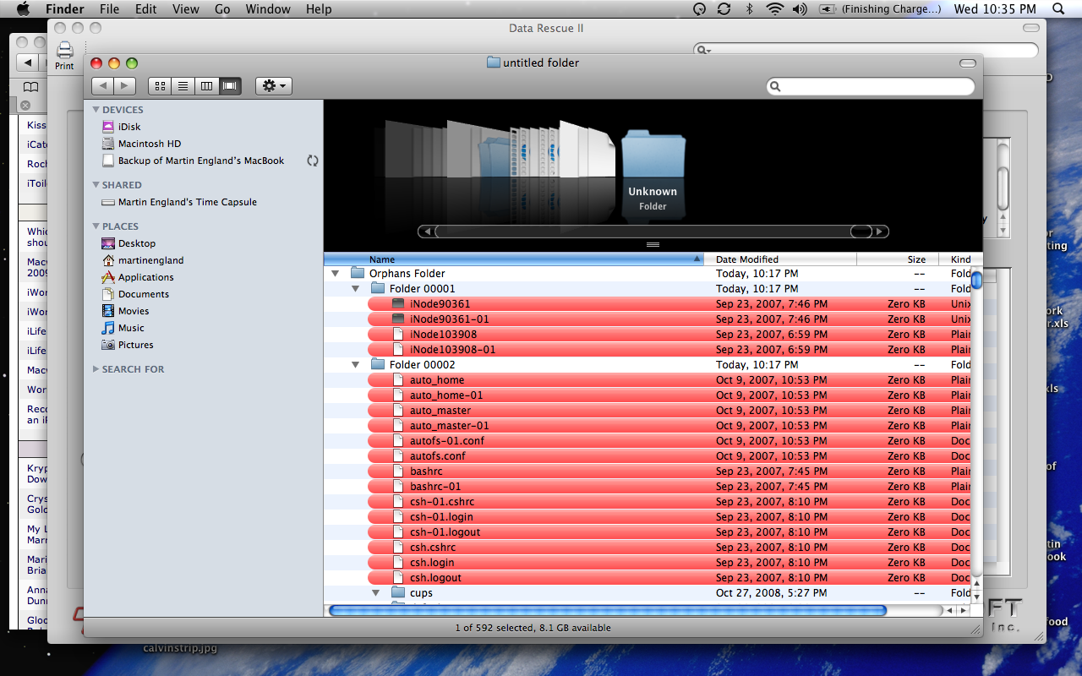Collapse the DEVICES section

pyautogui.click(x=96, y=110)
